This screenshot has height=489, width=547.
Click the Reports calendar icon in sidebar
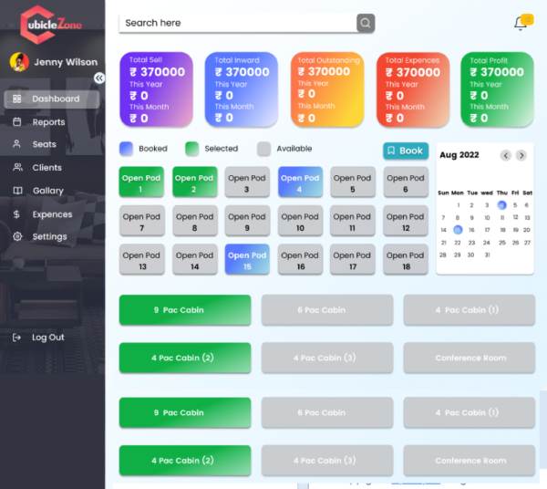point(16,122)
